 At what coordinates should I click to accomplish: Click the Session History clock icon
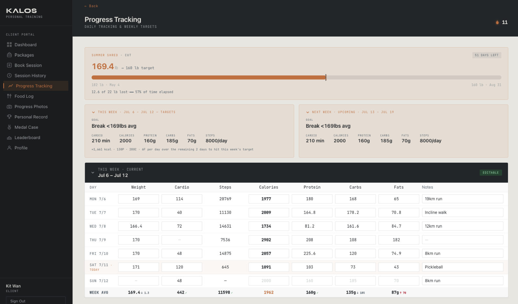click(9, 76)
